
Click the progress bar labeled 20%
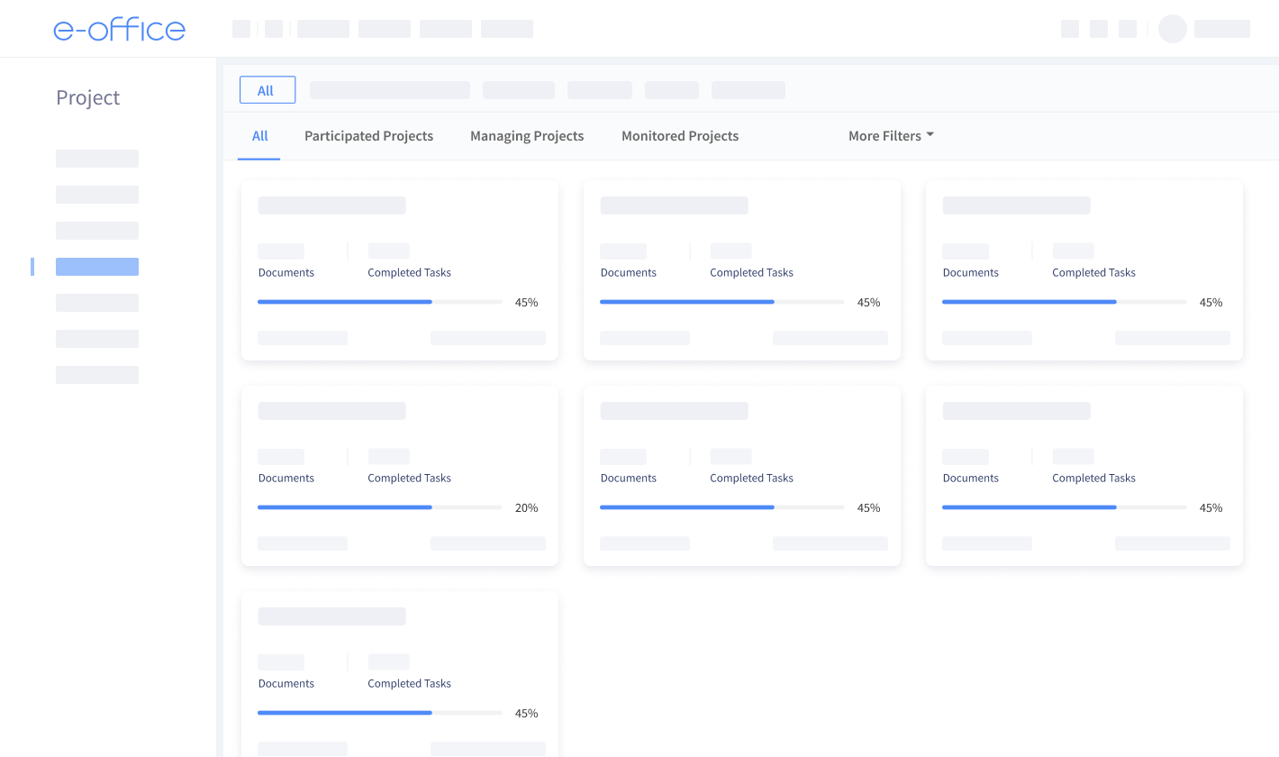pos(380,507)
